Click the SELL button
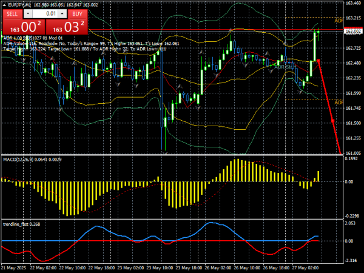The image size is (364, 273). click(12, 14)
